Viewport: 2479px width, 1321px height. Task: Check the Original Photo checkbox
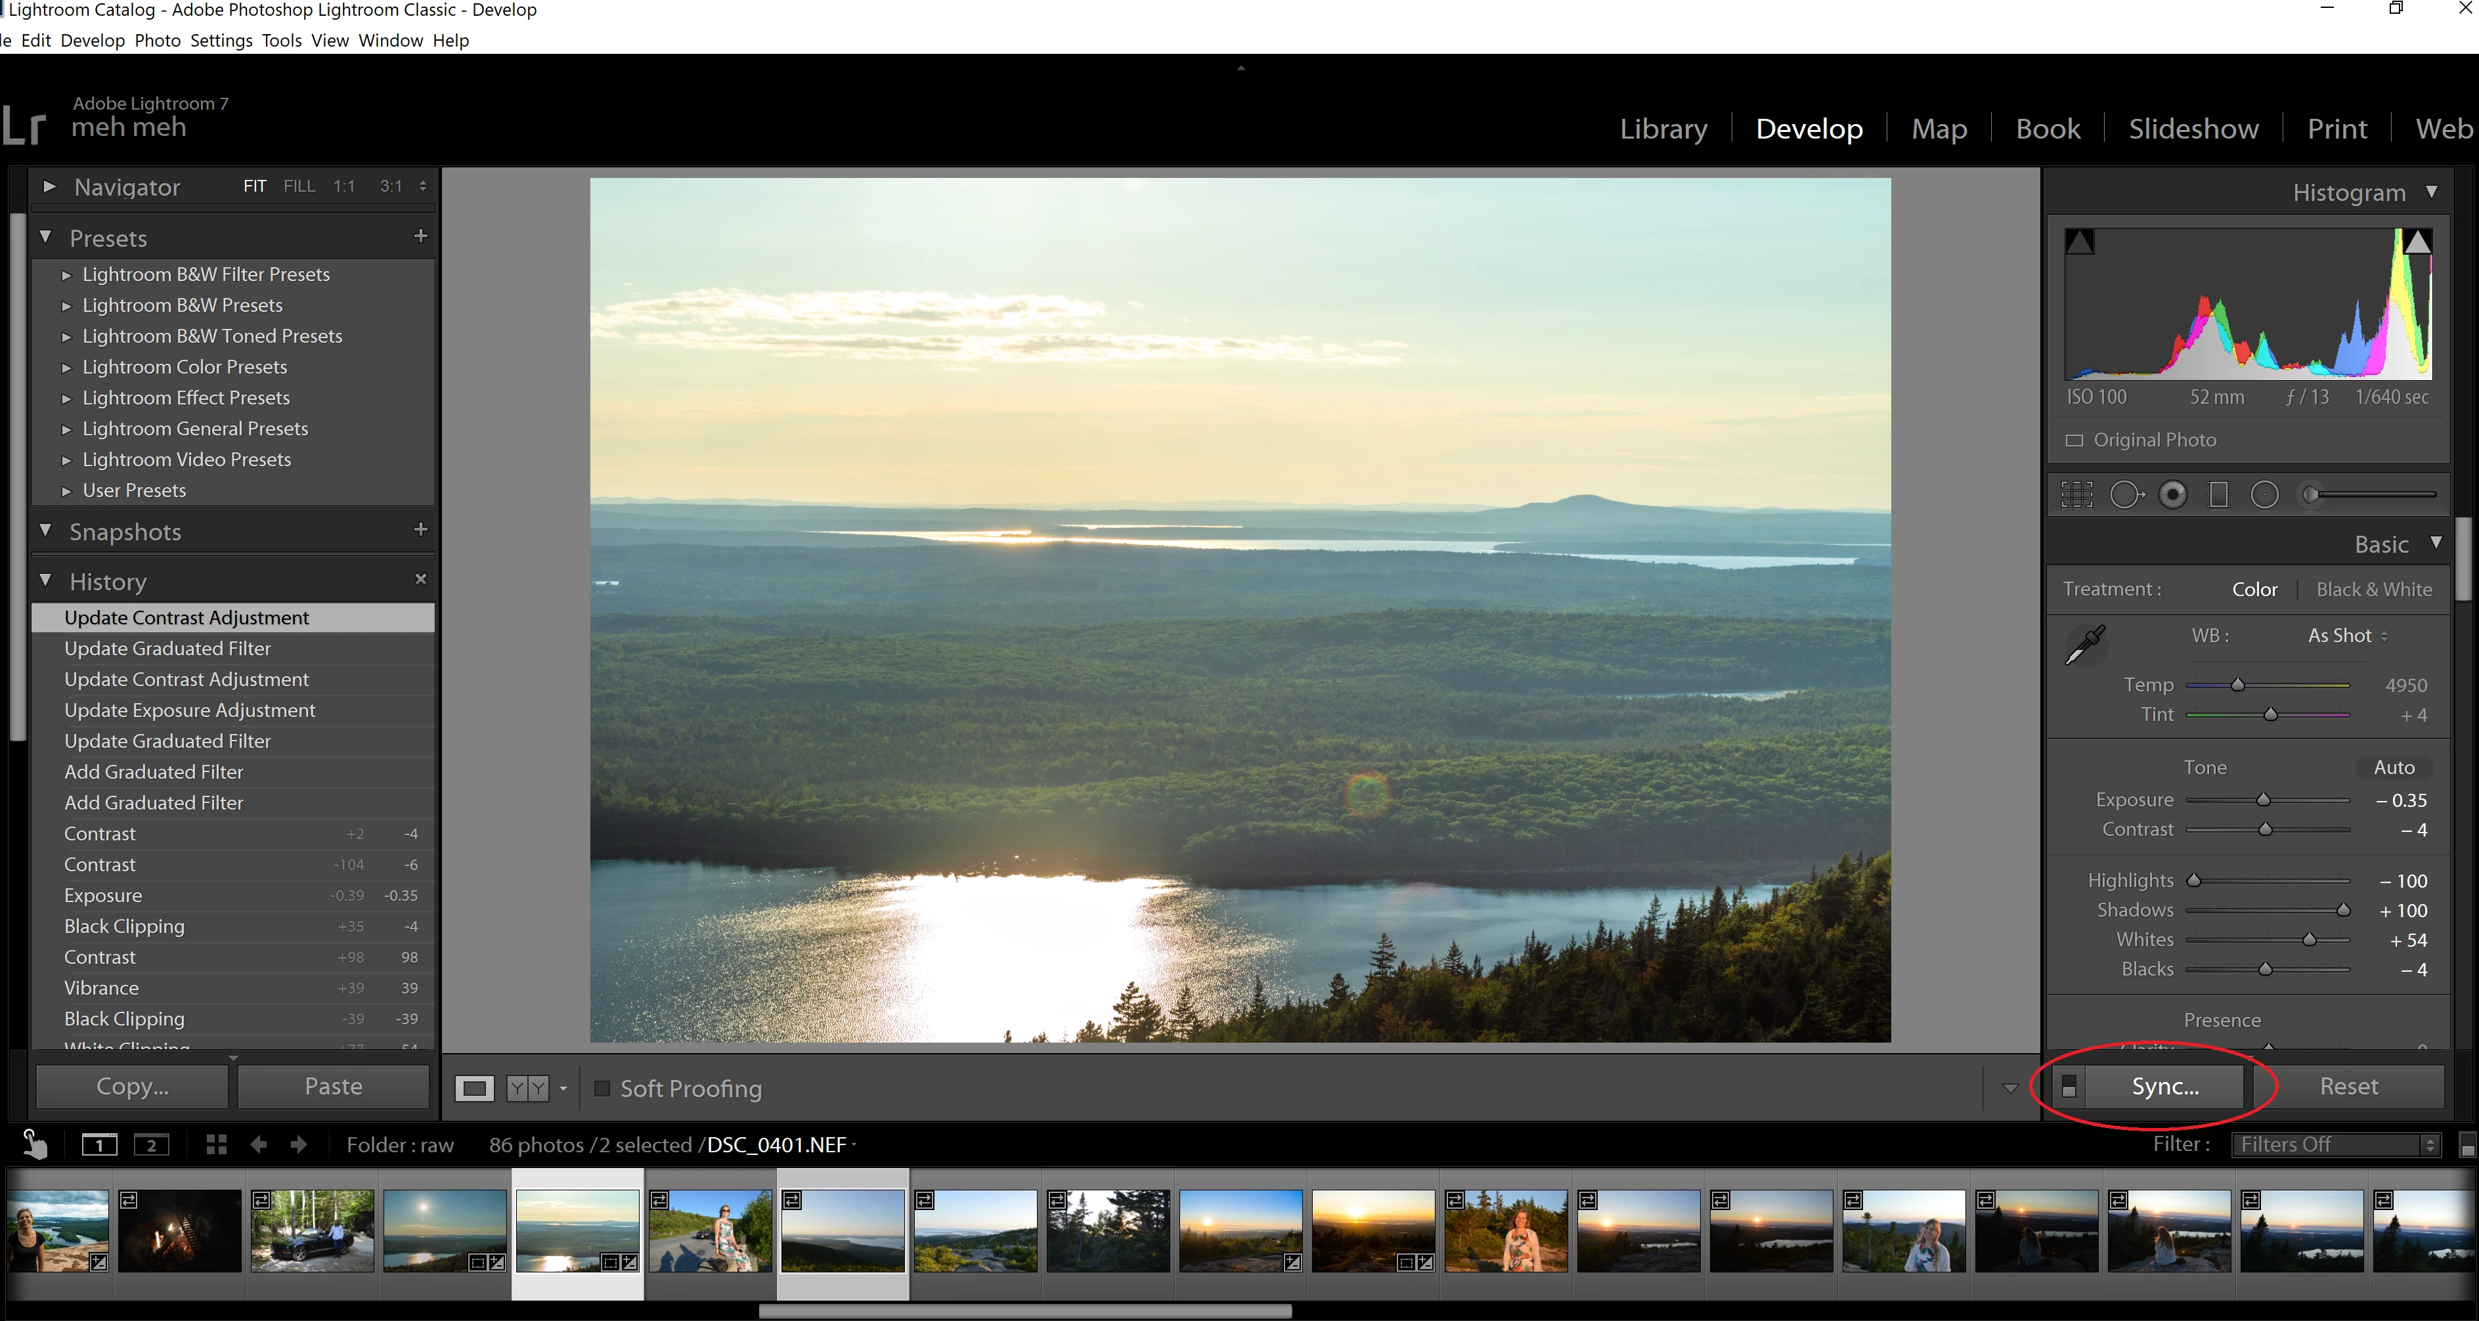click(x=2075, y=440)
